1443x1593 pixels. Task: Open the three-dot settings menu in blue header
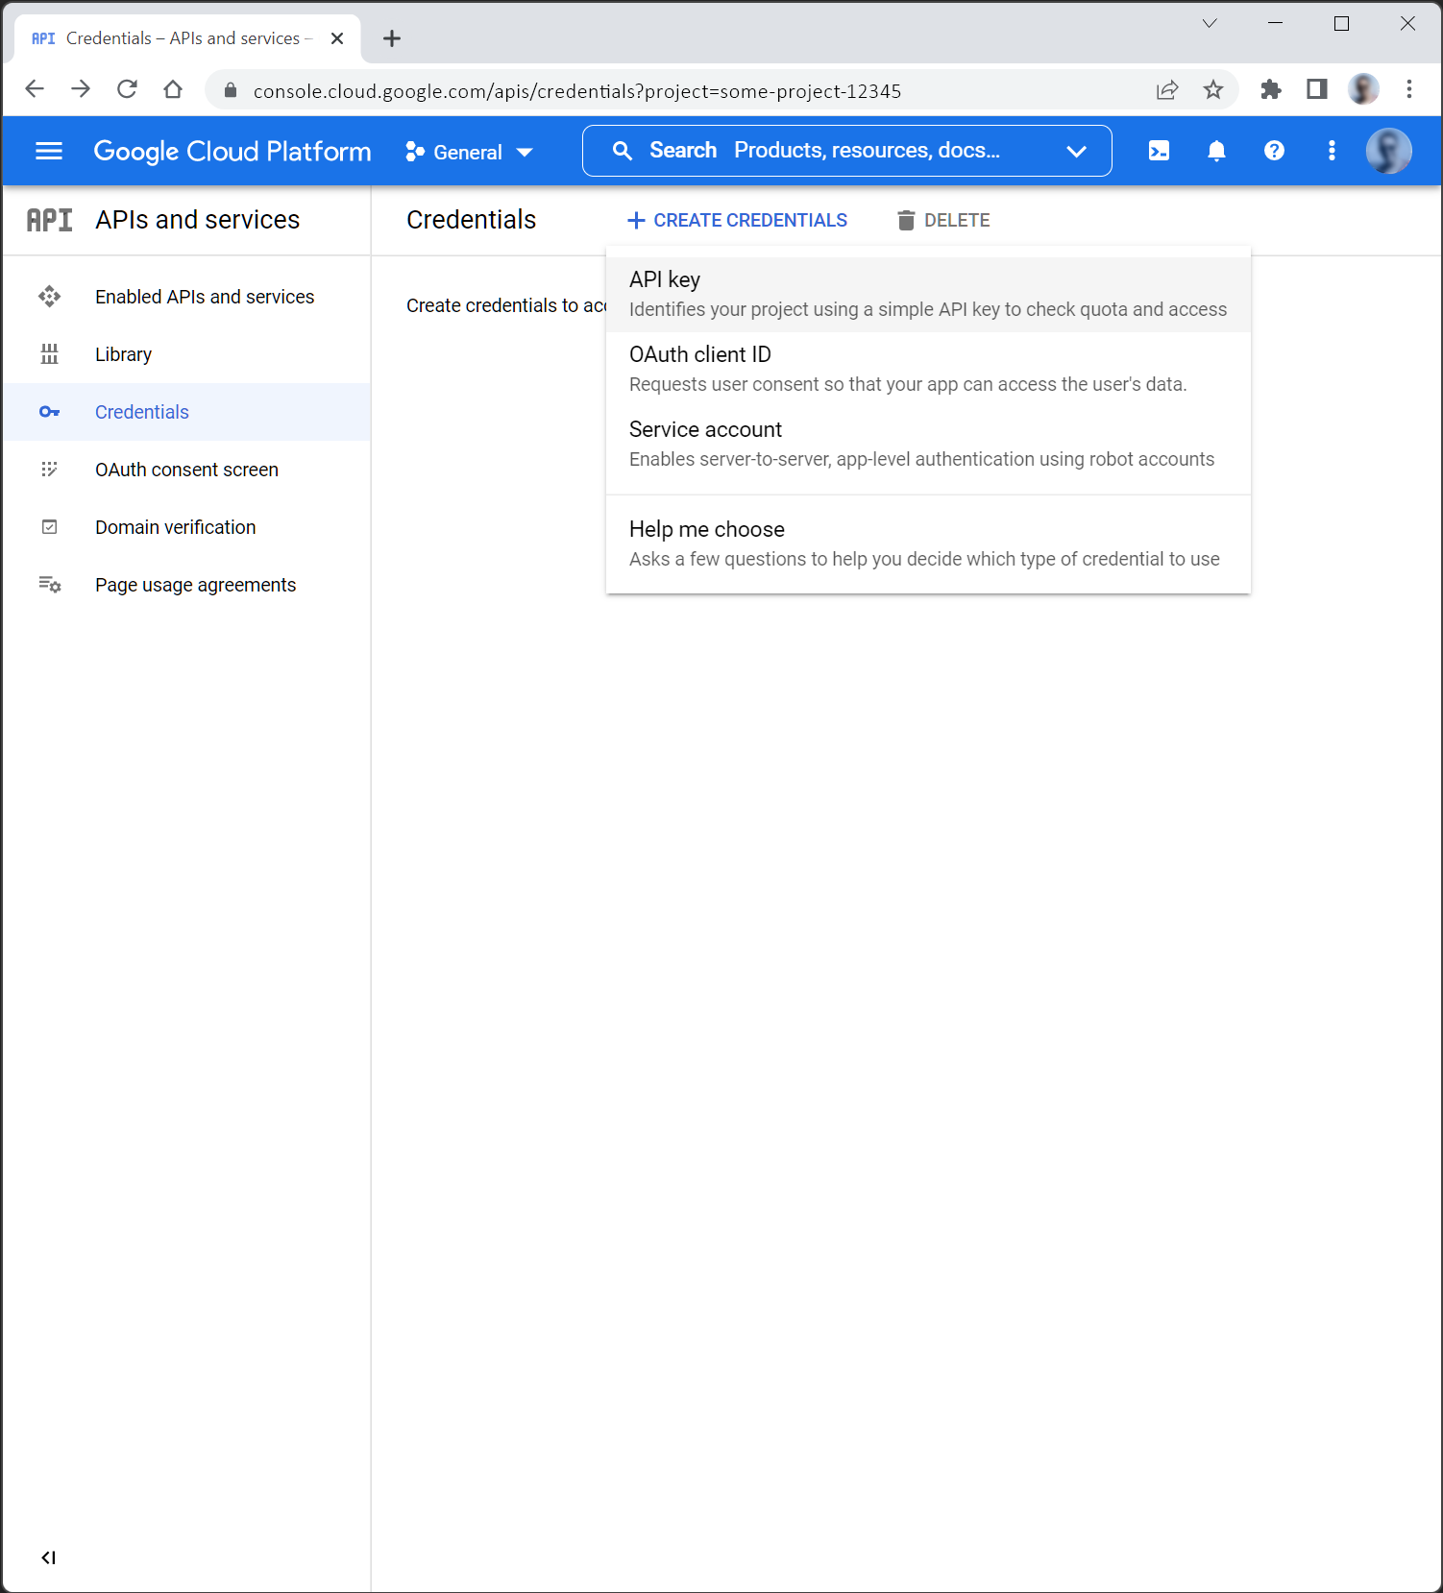pyautogui.click(x=1332, y=151)
